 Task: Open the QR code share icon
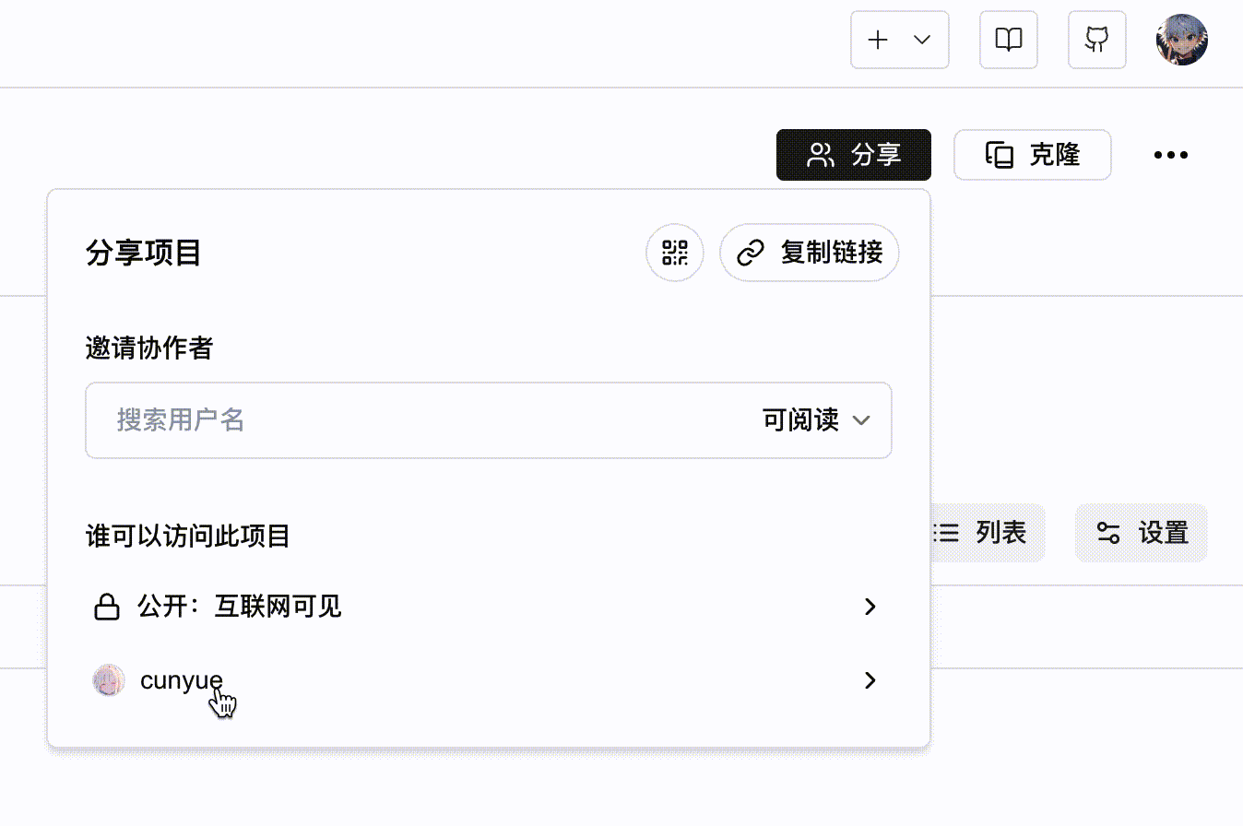pyautogui.click(x=675, y=253)
